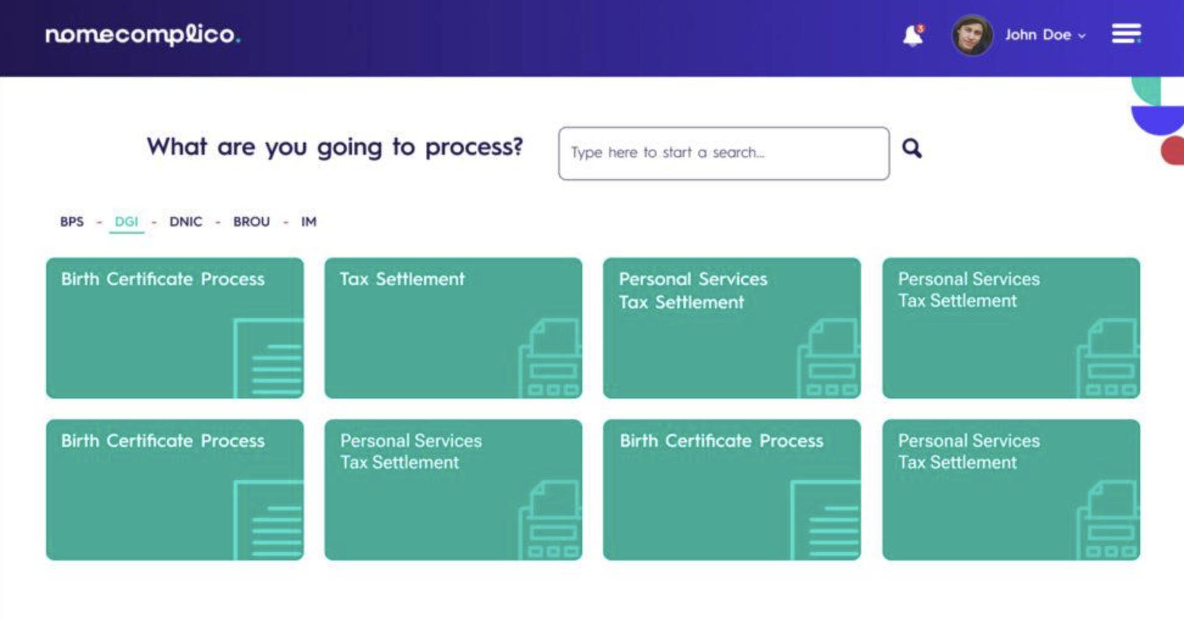Click document icon on bottom-left Birth Certificate card

pyautogui.click(x=269, y=520)
